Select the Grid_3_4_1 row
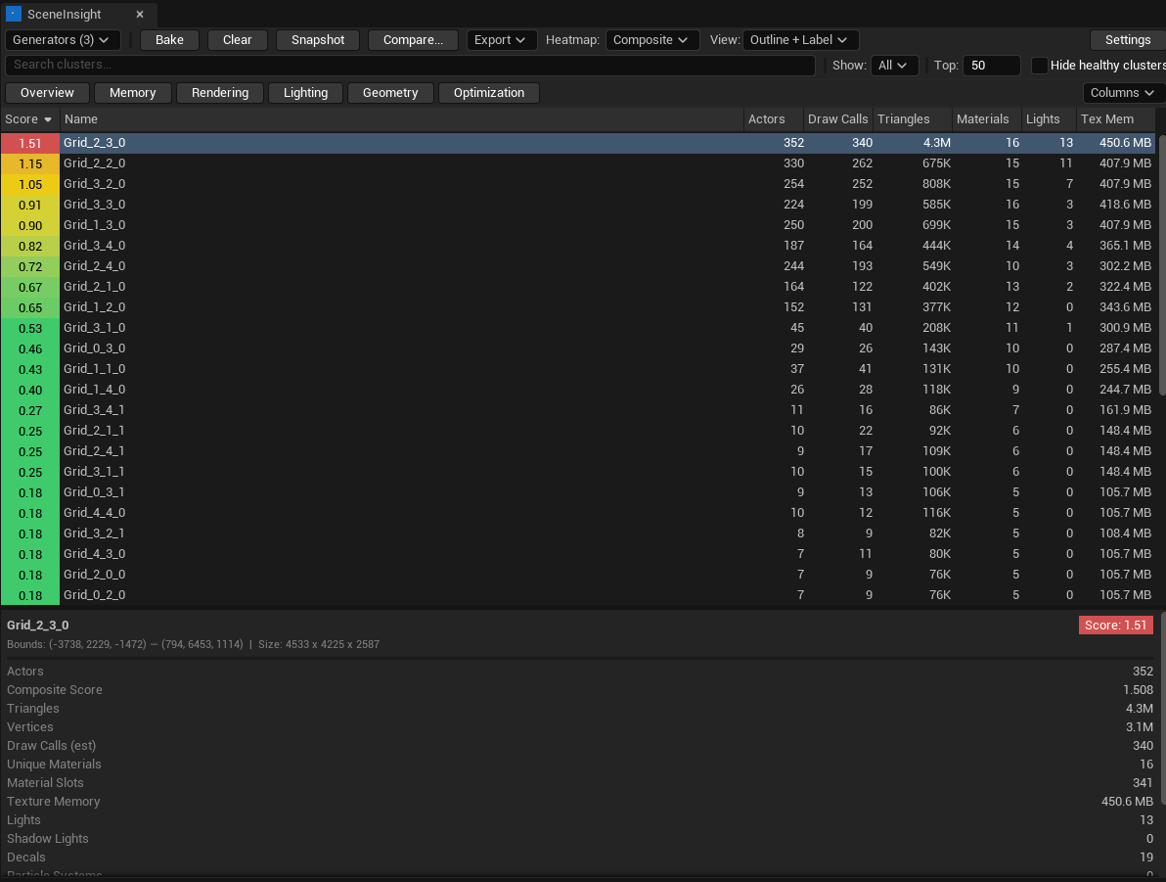This screenshot has width=1166, height=882. [x=578, y=410]
